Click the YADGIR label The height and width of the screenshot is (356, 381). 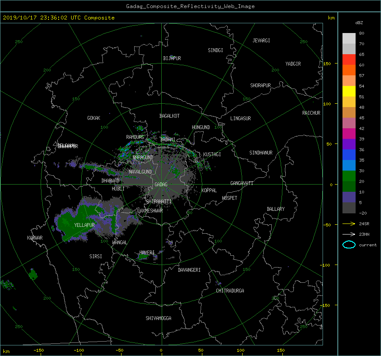[x=293, y=63]
